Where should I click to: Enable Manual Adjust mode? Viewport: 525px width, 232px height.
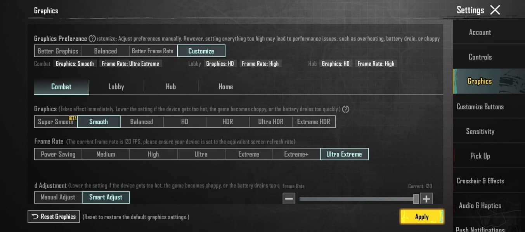click(x=58, y=197)
